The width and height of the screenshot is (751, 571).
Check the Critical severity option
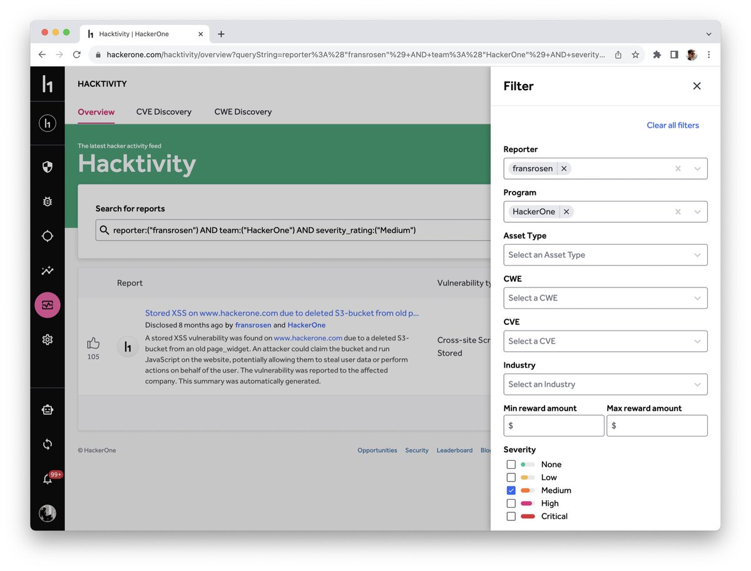pos(511,516)
